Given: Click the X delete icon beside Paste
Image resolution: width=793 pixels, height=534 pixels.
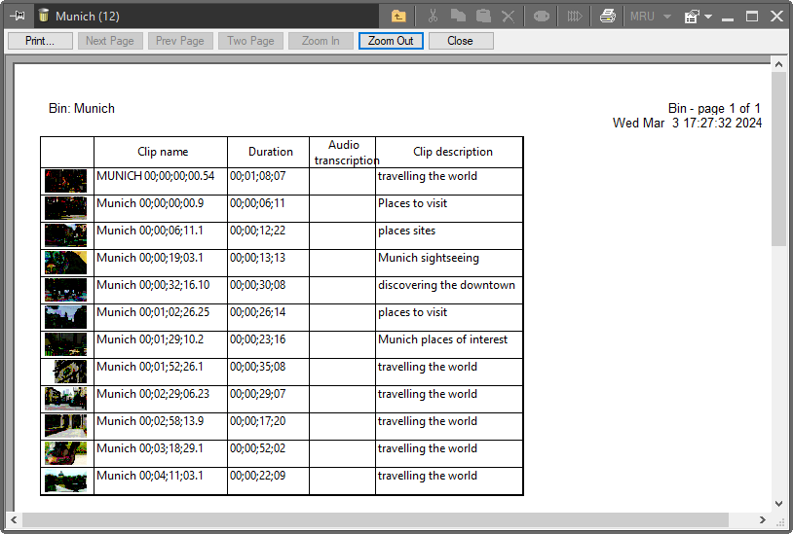Looking at the screenshot, I should tap(508, 16).
